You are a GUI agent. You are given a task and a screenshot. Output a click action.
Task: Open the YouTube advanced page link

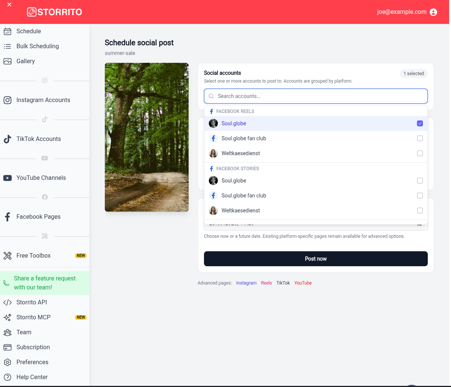pyautogui.click(x=303, y=283)
